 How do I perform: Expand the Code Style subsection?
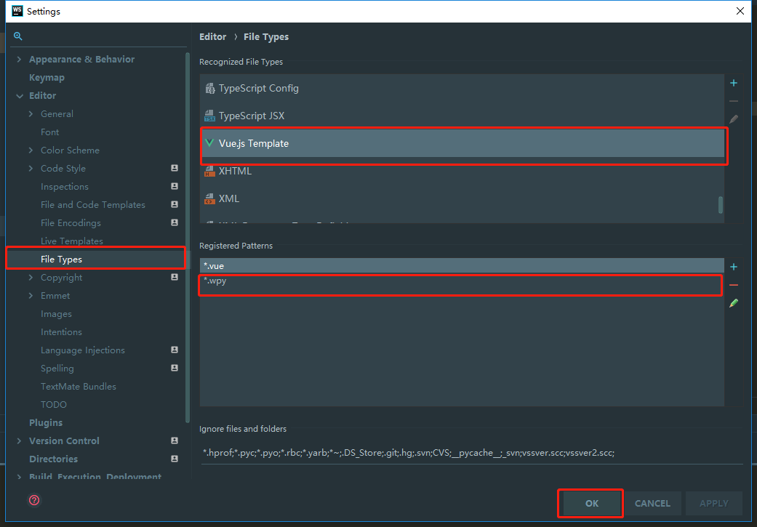pos(31,169)
